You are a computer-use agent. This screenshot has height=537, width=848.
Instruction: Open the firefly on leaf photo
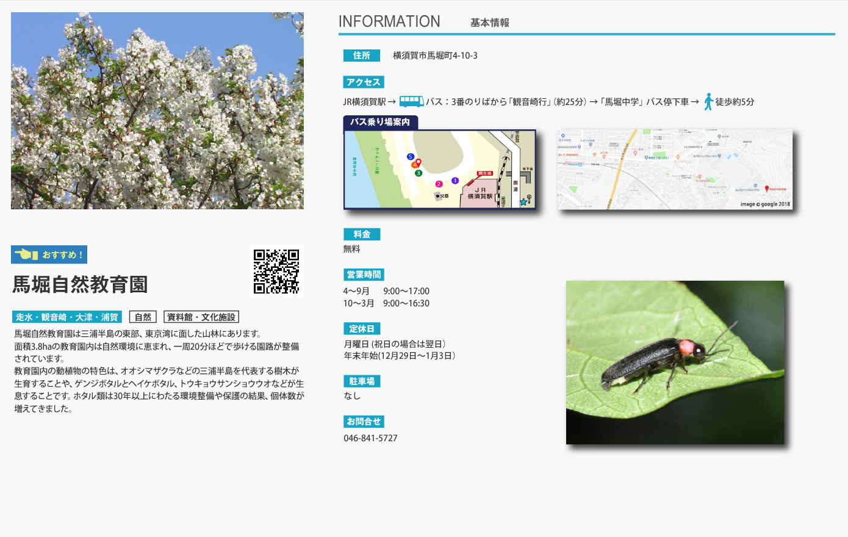675,362
